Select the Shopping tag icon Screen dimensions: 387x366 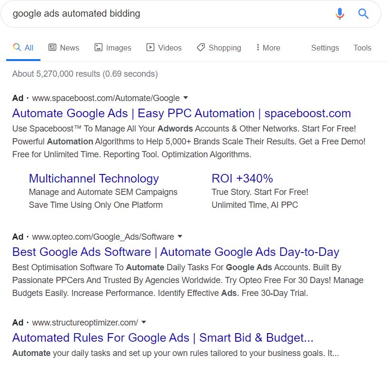tap(200, 47)
